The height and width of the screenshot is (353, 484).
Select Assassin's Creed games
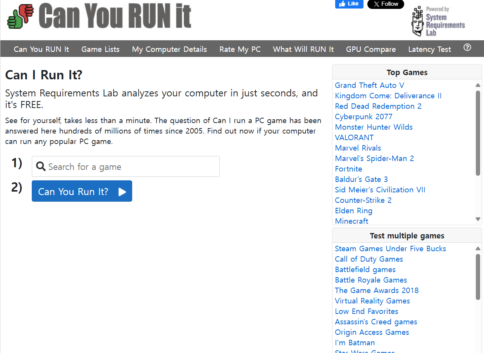coord(376,322)
